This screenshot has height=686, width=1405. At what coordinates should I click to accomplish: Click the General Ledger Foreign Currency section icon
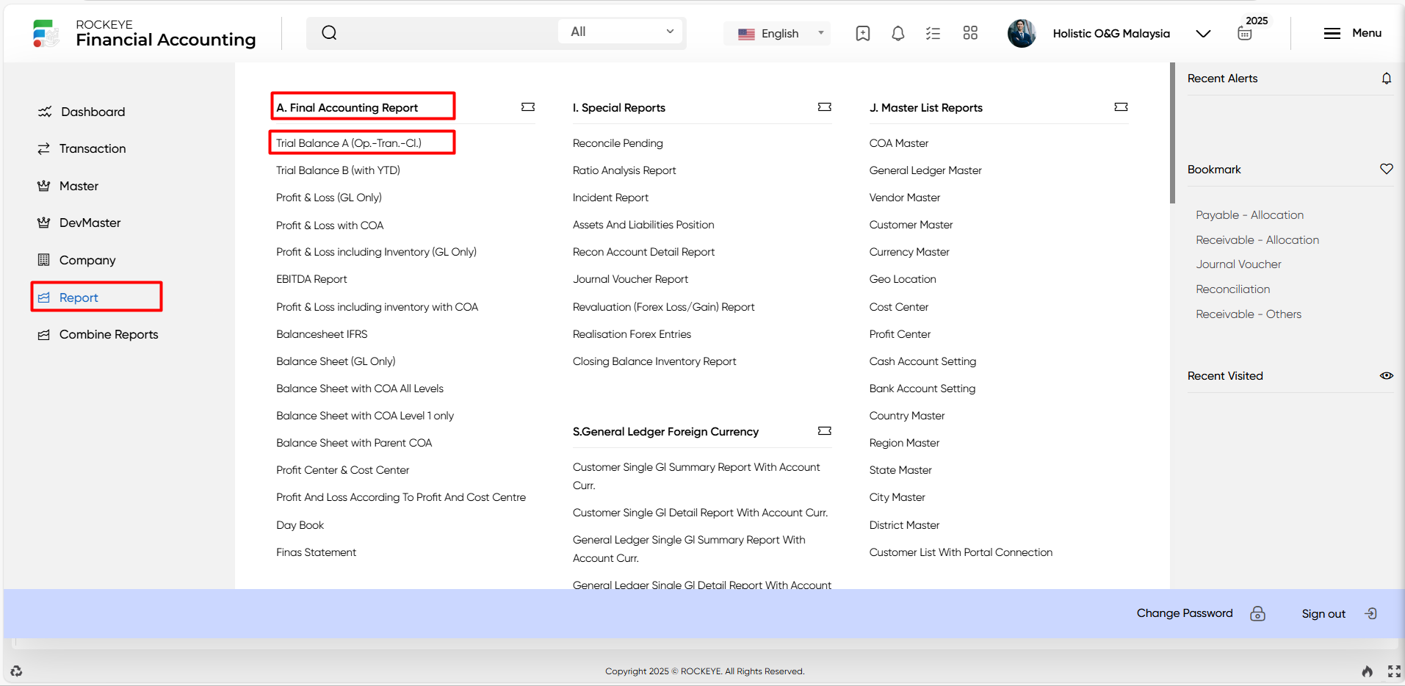[825, 431]
